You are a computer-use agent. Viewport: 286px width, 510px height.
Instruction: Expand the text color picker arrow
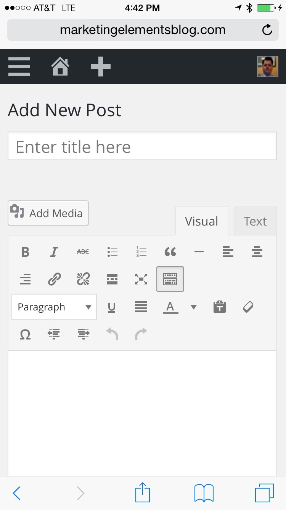click(194, 307)
